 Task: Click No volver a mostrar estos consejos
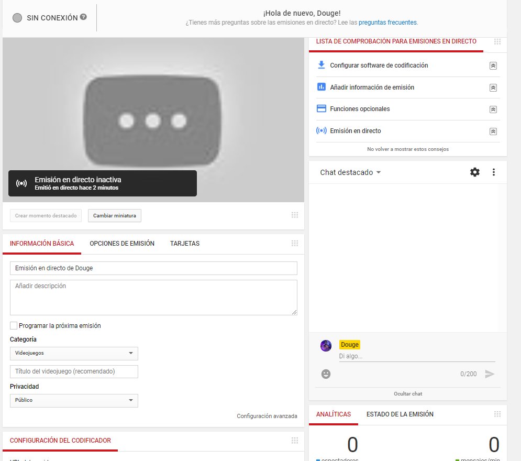(408, 149)
